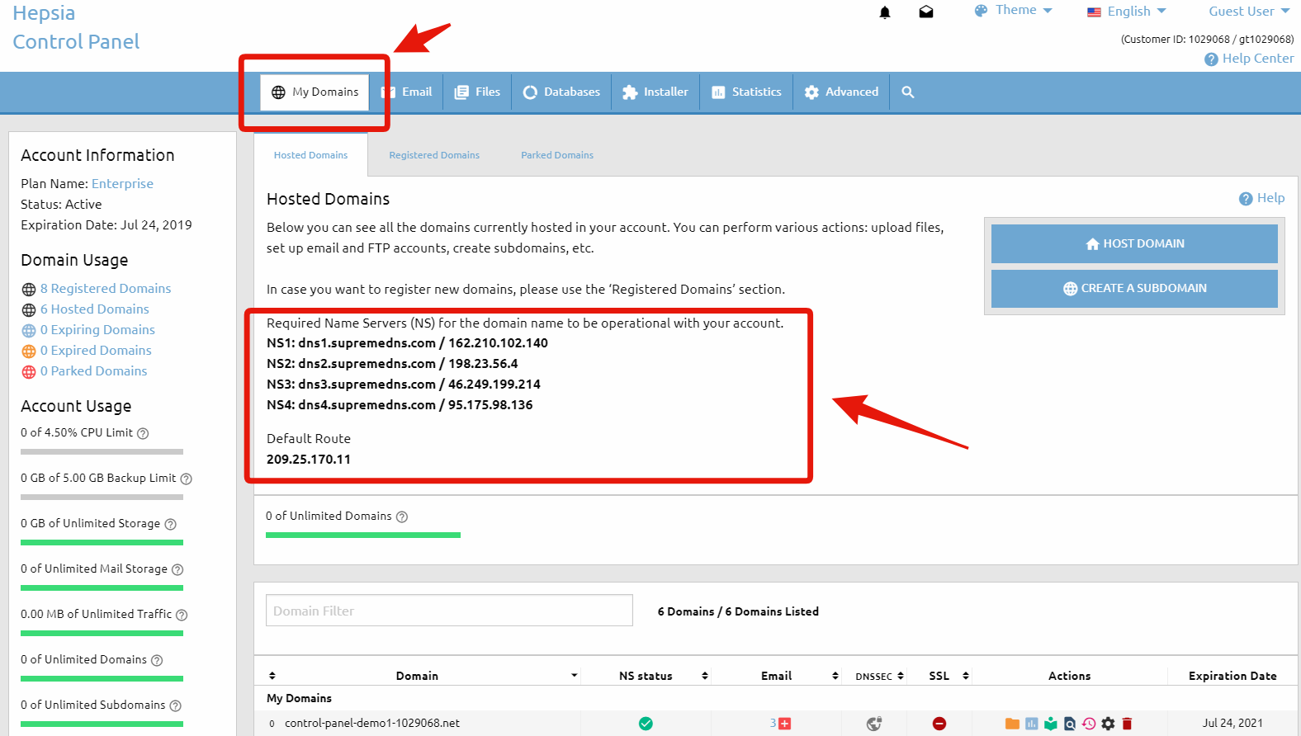The height and width of the screenshot is (736, 1301).
Task: Open domain settings gear icon in Actions
Action: 1108,724
